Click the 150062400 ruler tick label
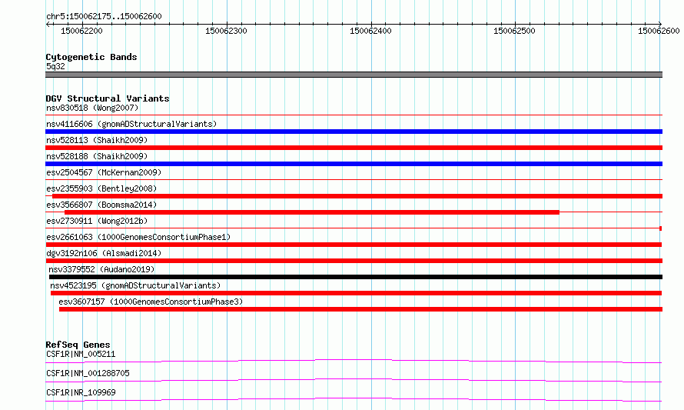Image resolution: width=684 pixels, height=410 pixels. click(370, 31)
